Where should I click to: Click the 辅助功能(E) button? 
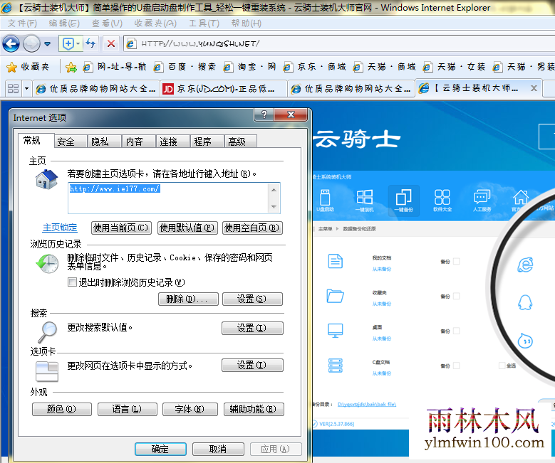[x=254, y=409]
